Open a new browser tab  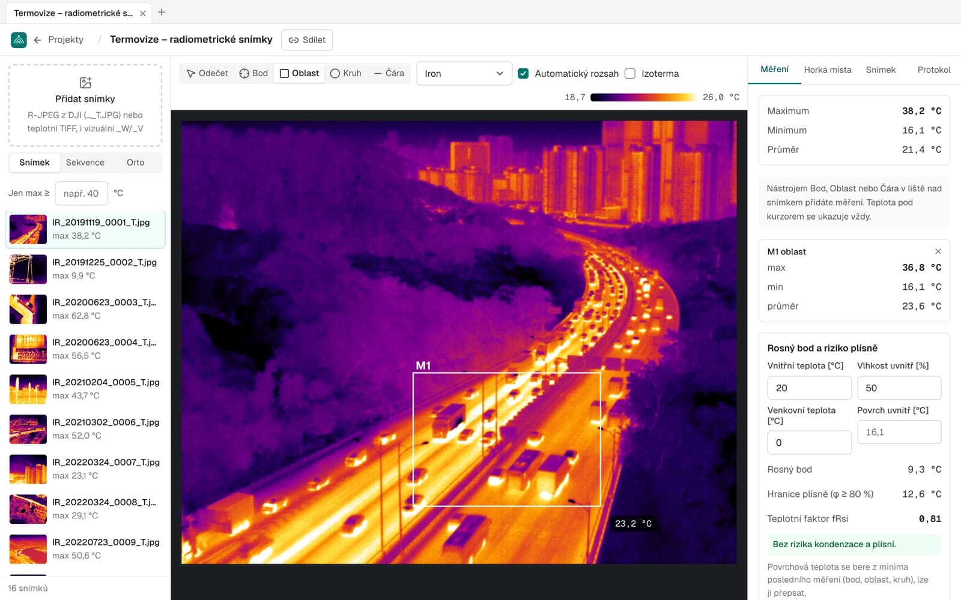coord(162,12)
